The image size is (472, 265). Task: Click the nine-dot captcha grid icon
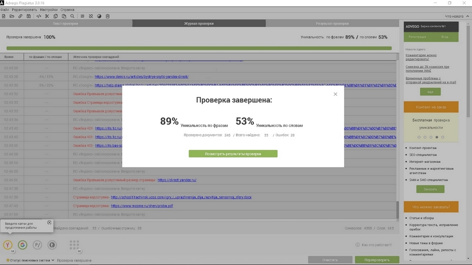point(74,245)
